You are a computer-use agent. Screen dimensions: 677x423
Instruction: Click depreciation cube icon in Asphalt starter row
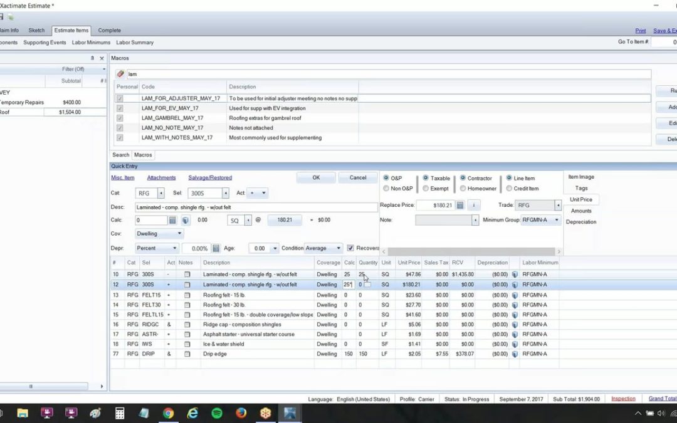pyautogui.click(x=515, y=335)
